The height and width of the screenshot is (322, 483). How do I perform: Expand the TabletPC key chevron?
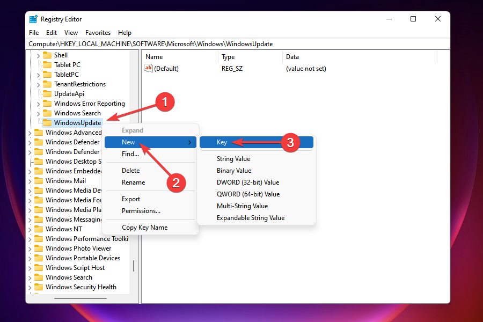pyautogui.click(x=38, y=75)
